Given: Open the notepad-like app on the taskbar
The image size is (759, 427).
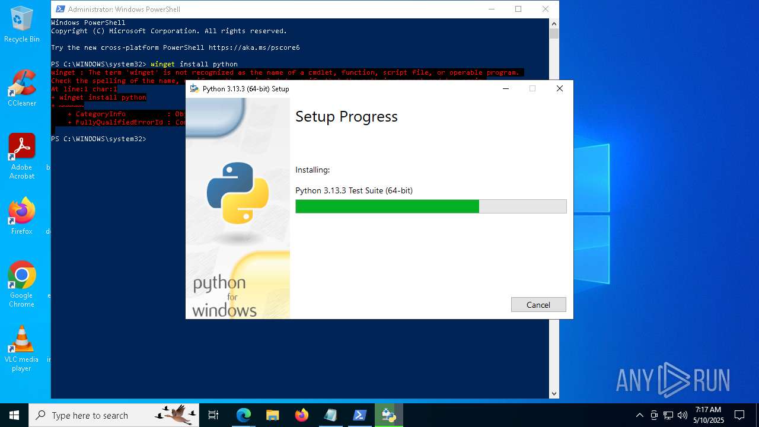Looking at the screenshot, I should tap(330, 415).
